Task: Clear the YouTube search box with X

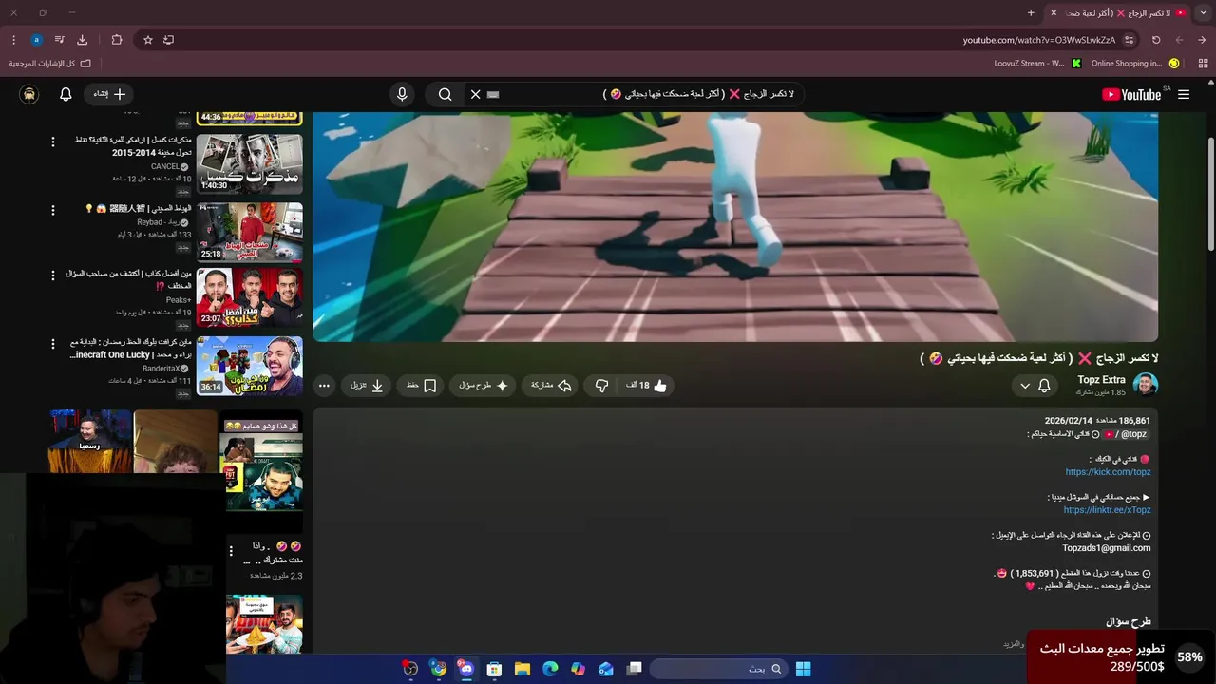Action: tap(476, 94)
